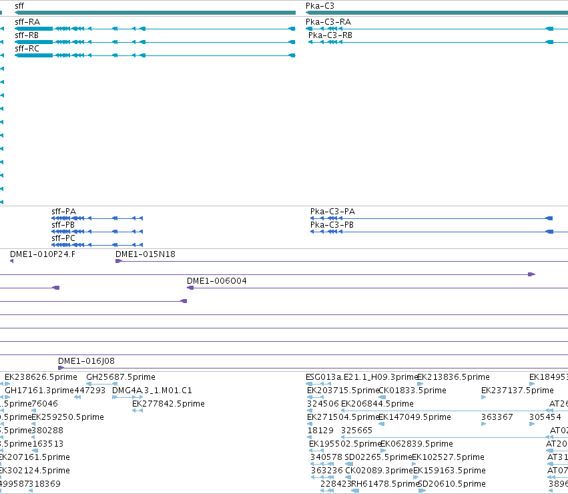Open EST ESG013a.E21.1_H09.3prime
This screenshot has height=494, width=568.
click(362, 377)
